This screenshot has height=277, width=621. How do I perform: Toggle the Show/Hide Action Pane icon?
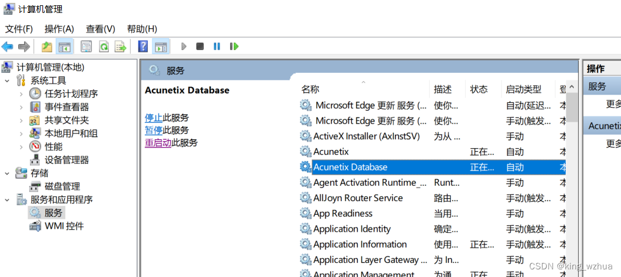point(160,46)
